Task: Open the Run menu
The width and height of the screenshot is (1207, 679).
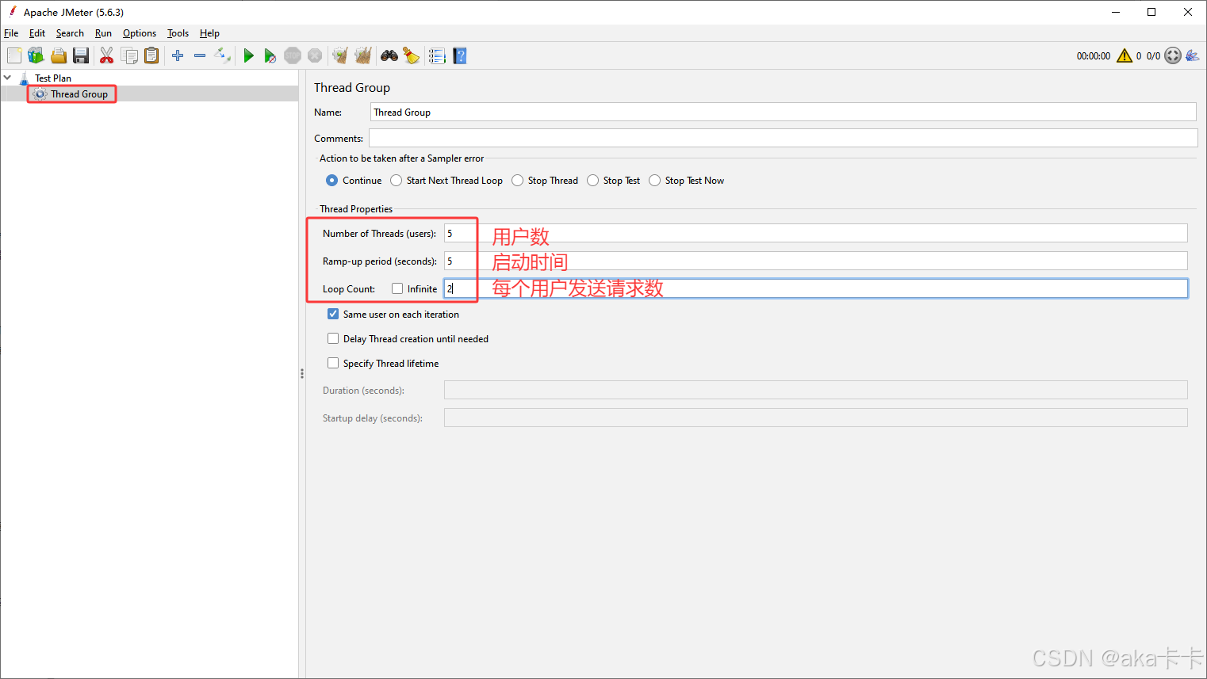Action: pos(103,33)
